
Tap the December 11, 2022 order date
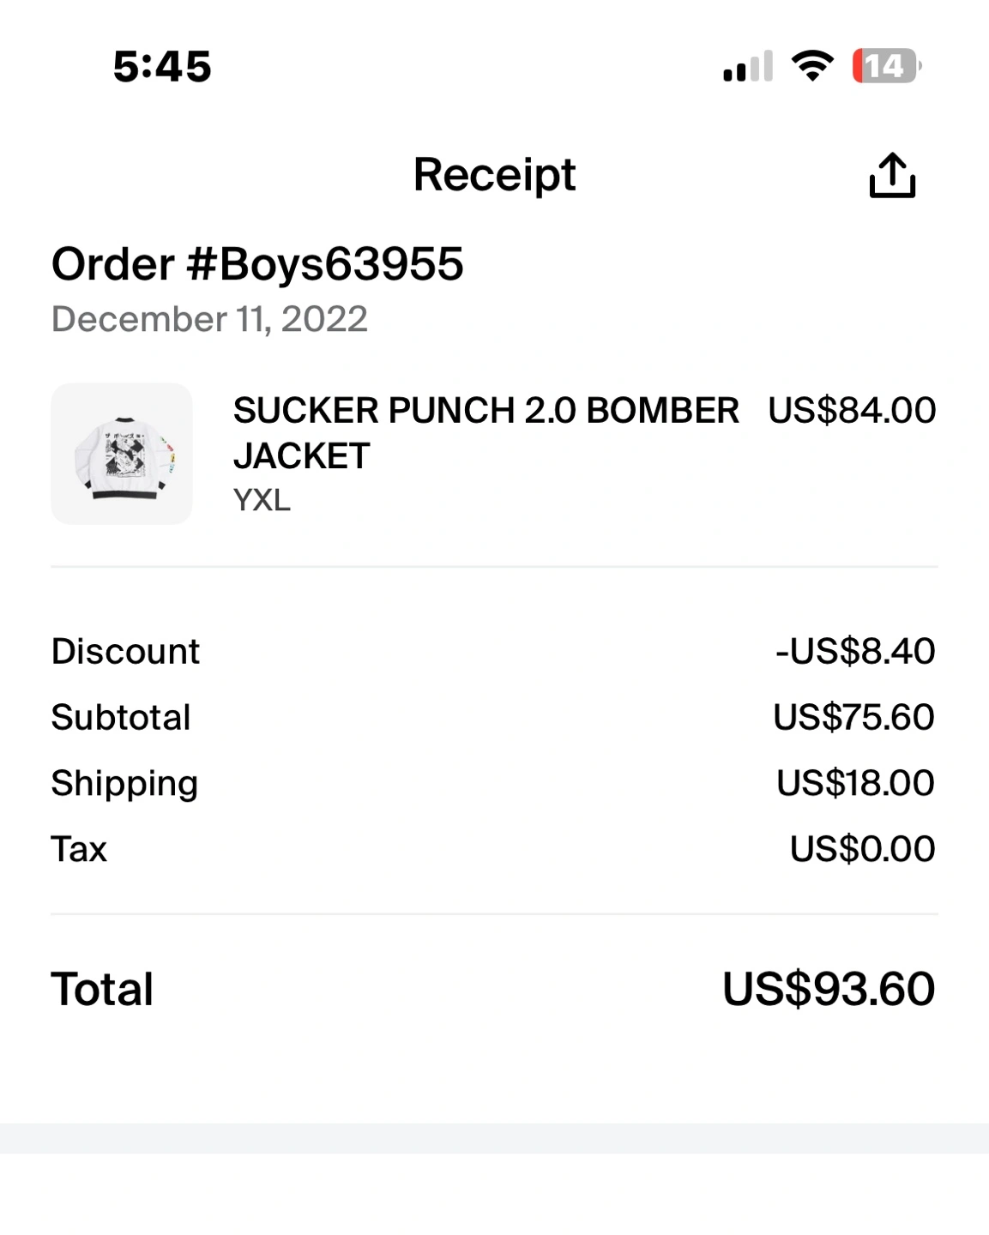click(x=209, y=319)
